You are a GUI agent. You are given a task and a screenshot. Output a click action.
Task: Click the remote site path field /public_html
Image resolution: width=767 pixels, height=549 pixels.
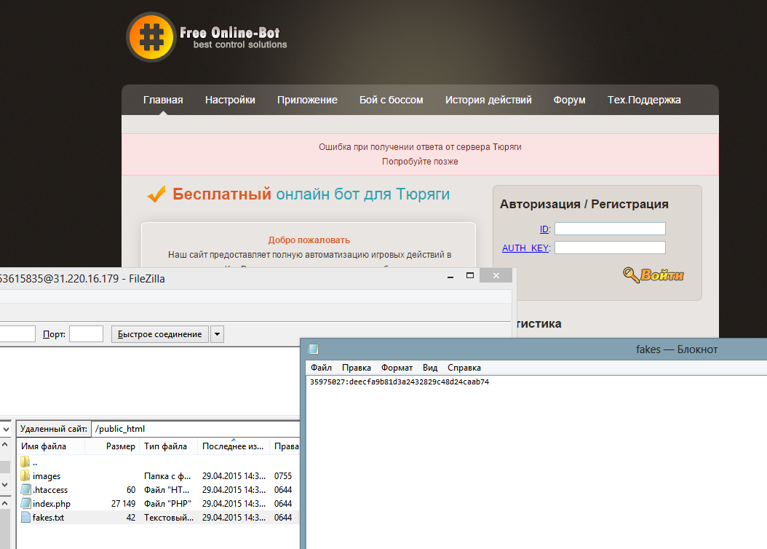pos(196,429)
